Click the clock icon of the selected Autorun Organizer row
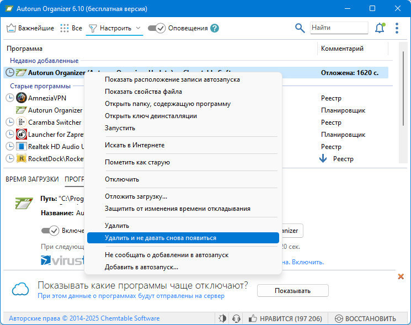The height and width of the screenshot is (325, 411). (10, 73)
